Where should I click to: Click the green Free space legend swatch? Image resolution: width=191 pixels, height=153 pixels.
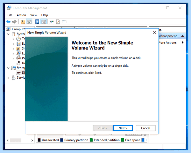pos(123,140)
